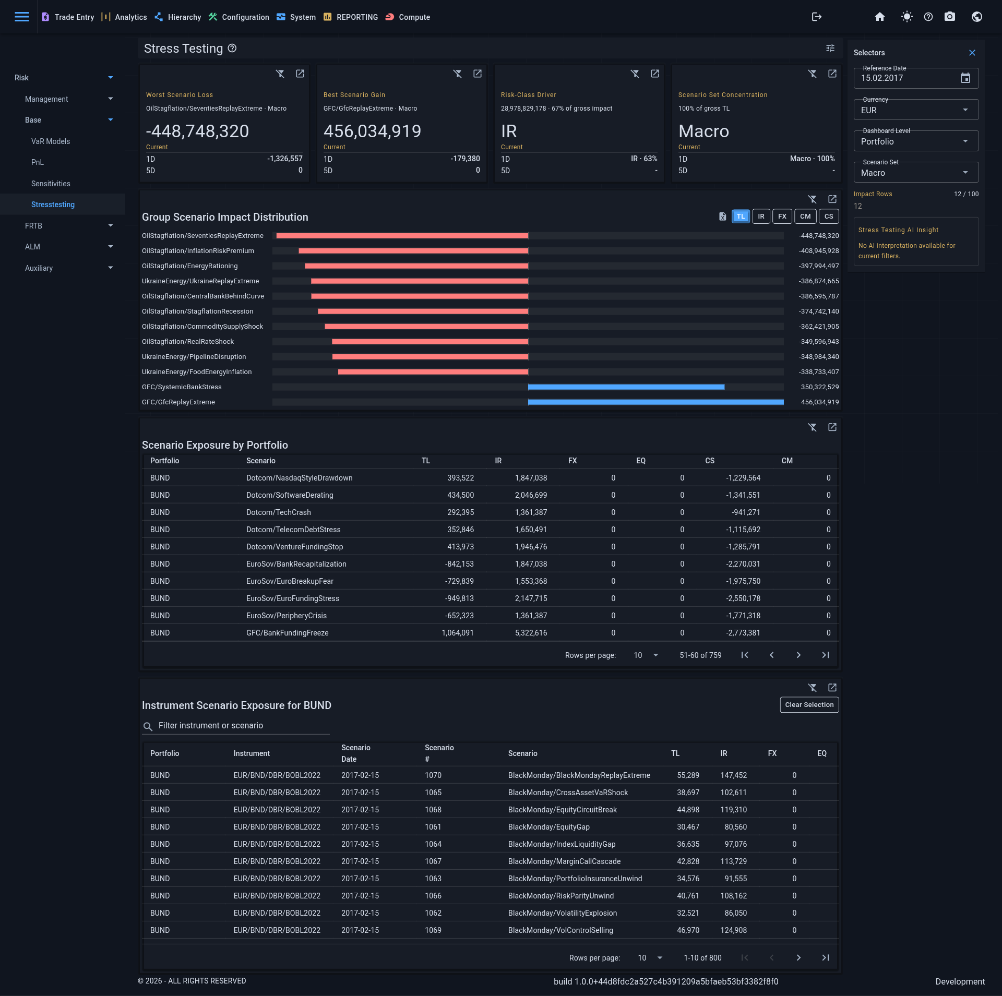Clear filter on Risk-Class Driver card
The image size is (1002, 996).
click(635, 74)
